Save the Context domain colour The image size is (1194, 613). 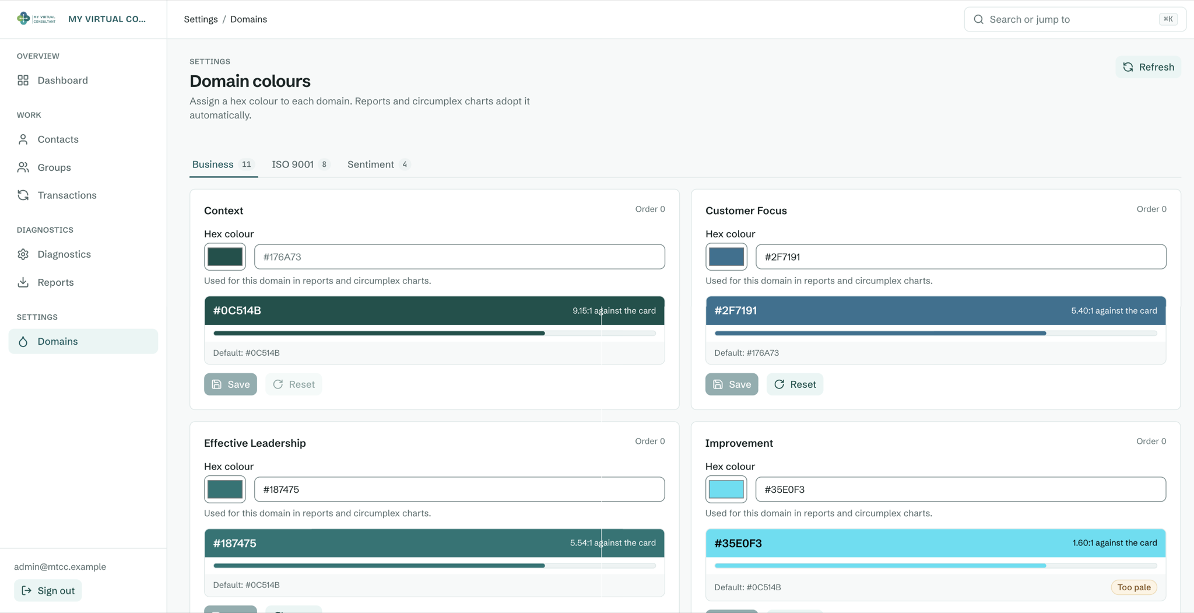[x=230, y=384]
